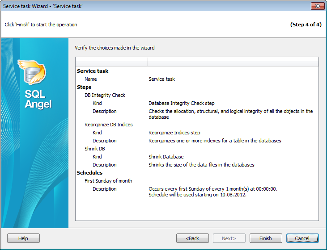Select the Name row

tap(197, 79)
